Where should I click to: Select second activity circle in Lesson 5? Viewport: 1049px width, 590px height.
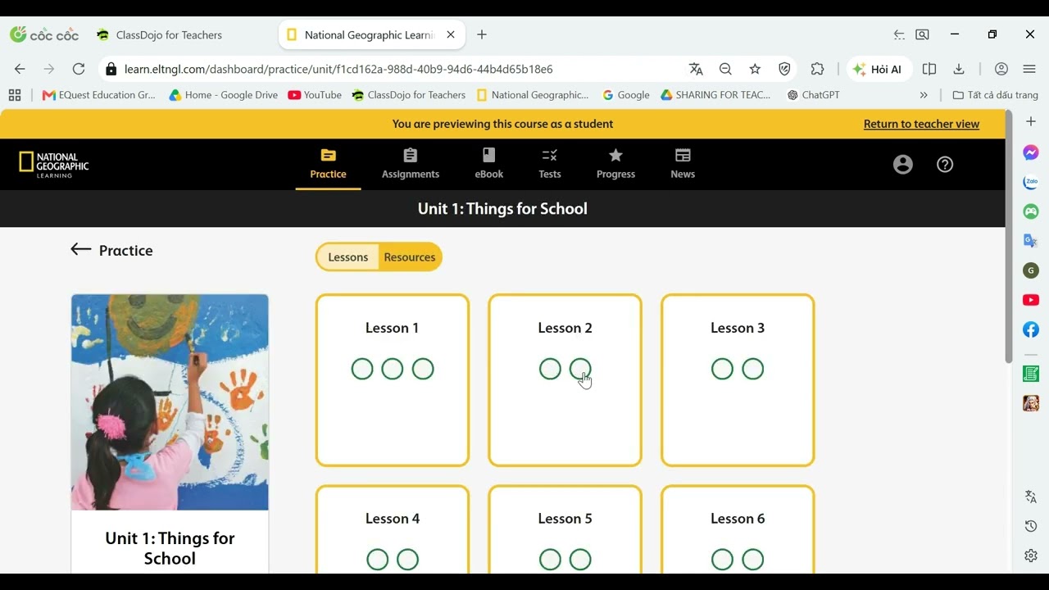pos(580,560)
